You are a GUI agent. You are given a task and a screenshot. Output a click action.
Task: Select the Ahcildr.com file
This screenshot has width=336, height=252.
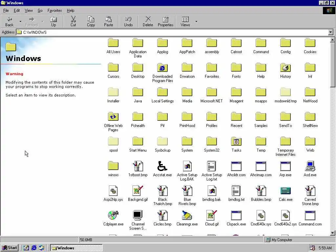coord(236,169)
